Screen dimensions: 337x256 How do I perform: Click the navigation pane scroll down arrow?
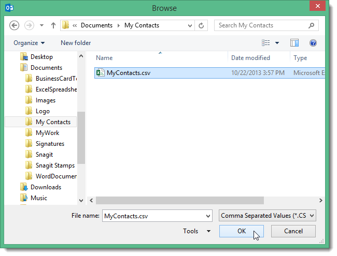81,201
